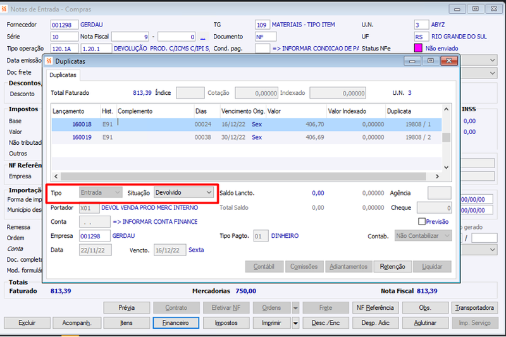
Task: Select the Duplicatas tab
Action: 63,75
